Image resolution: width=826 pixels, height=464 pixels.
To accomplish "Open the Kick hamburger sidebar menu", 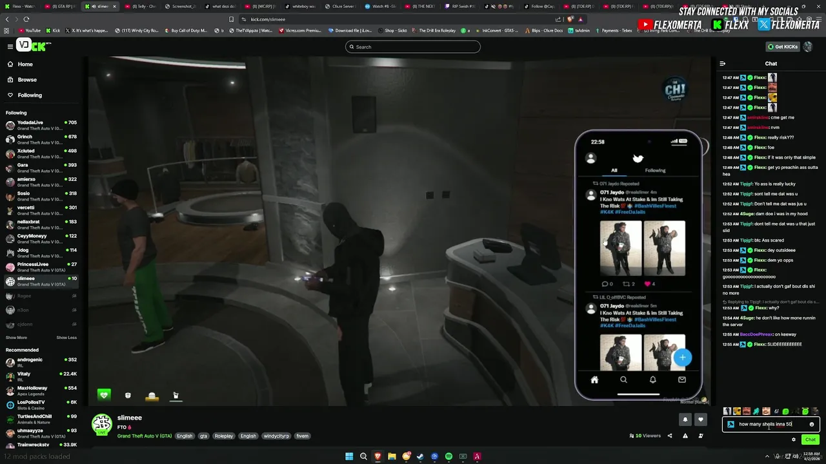I will point(10,46).
